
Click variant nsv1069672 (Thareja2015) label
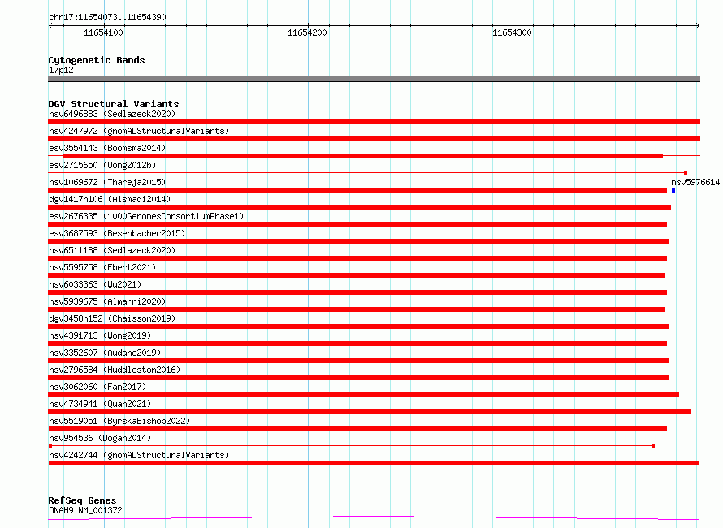tap(107, 182)
